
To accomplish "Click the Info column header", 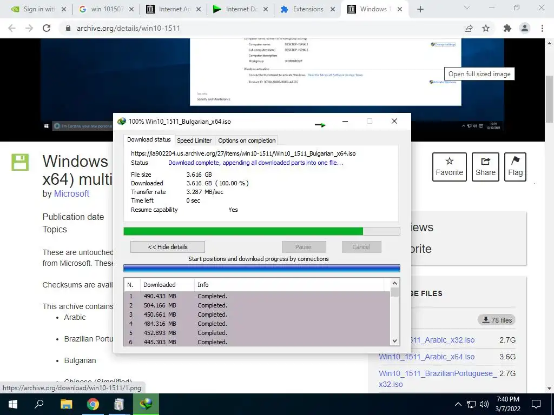I will (x=289, y=284).
